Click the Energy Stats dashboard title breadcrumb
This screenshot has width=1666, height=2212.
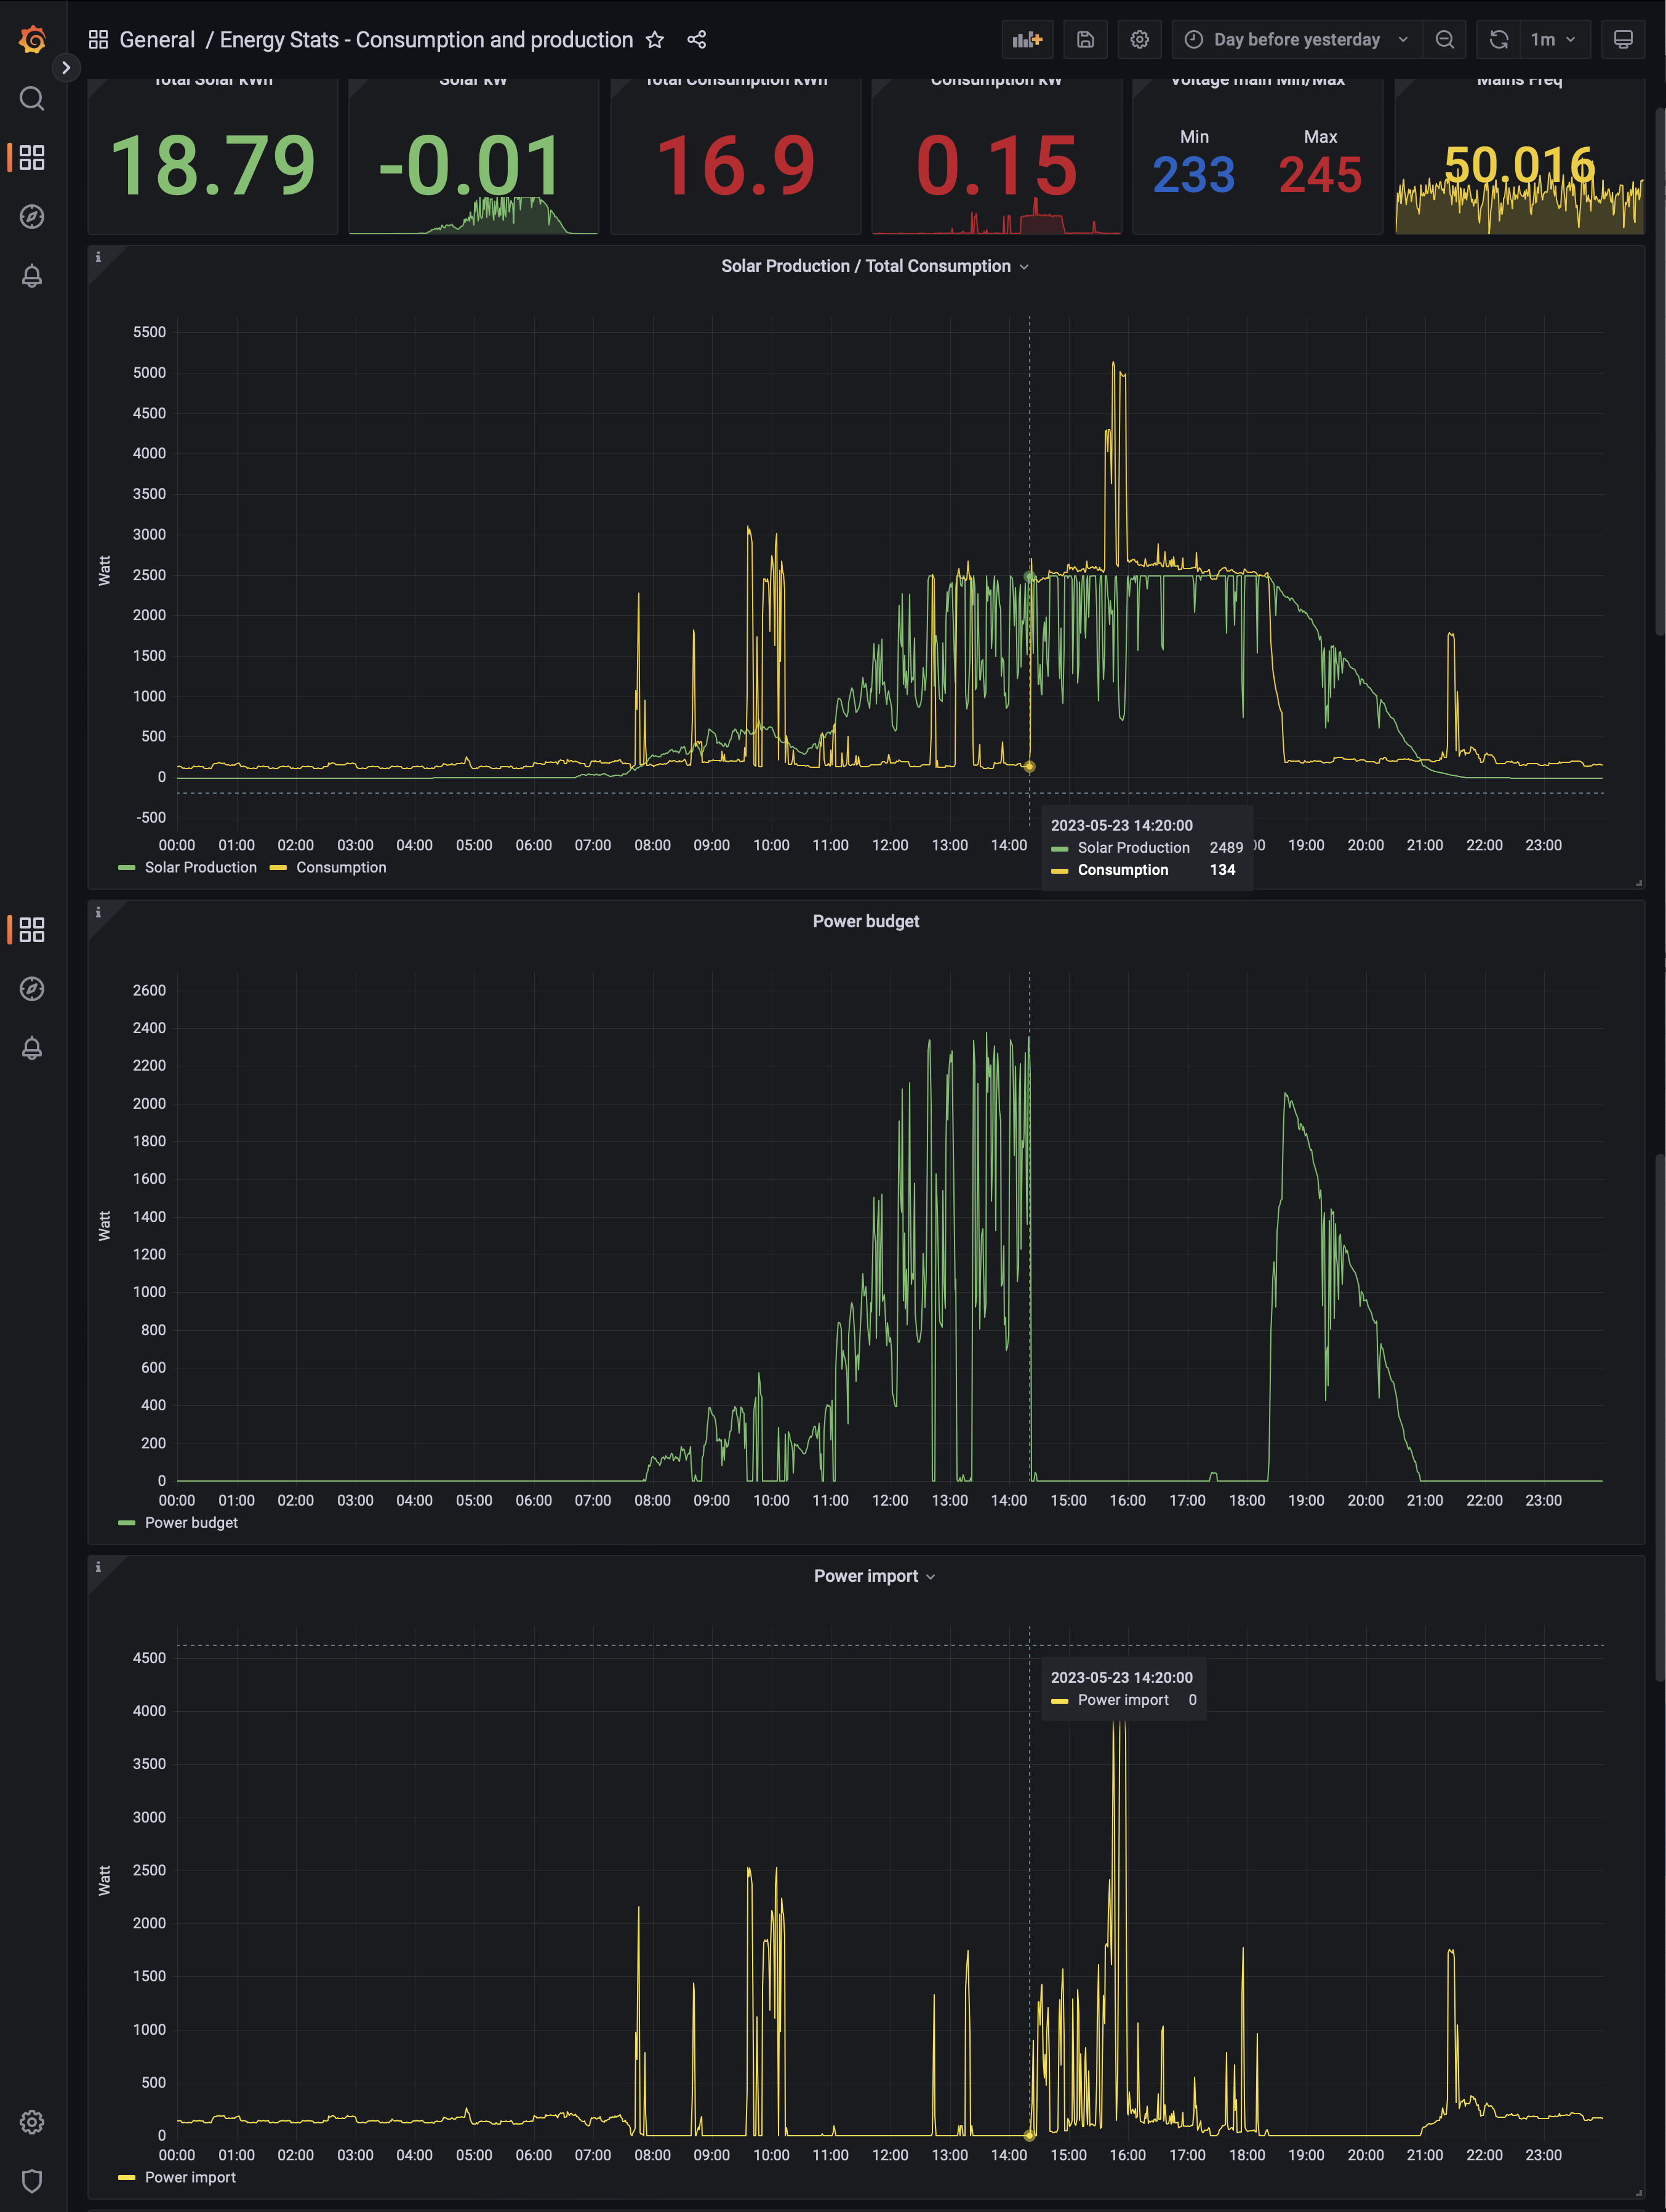point(426,40)
